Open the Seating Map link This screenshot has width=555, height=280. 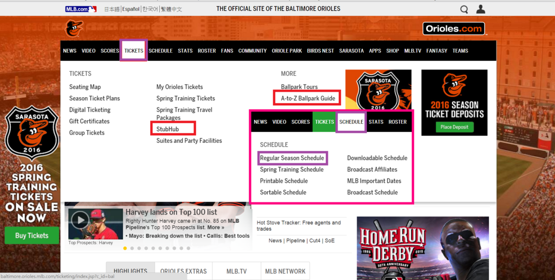85,87
